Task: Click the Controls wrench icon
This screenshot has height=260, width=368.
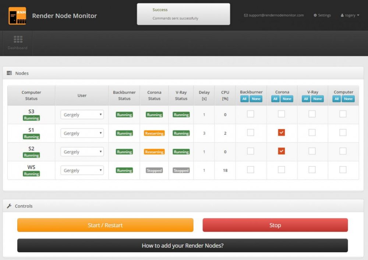Action: [10, 206]
